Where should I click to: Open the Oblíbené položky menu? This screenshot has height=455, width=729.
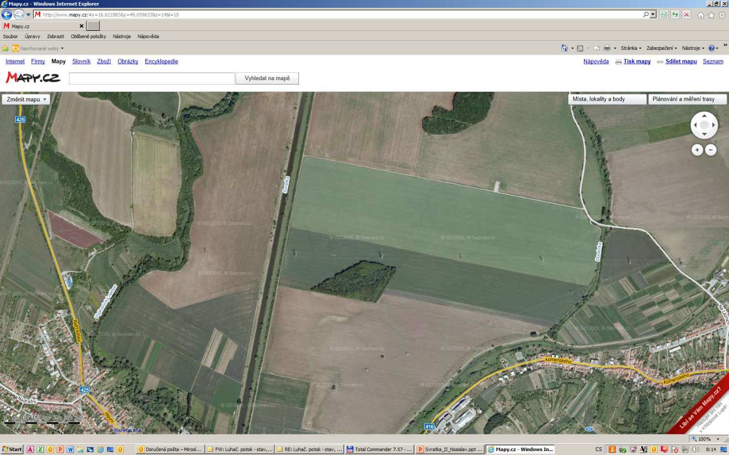click(88, 36)
